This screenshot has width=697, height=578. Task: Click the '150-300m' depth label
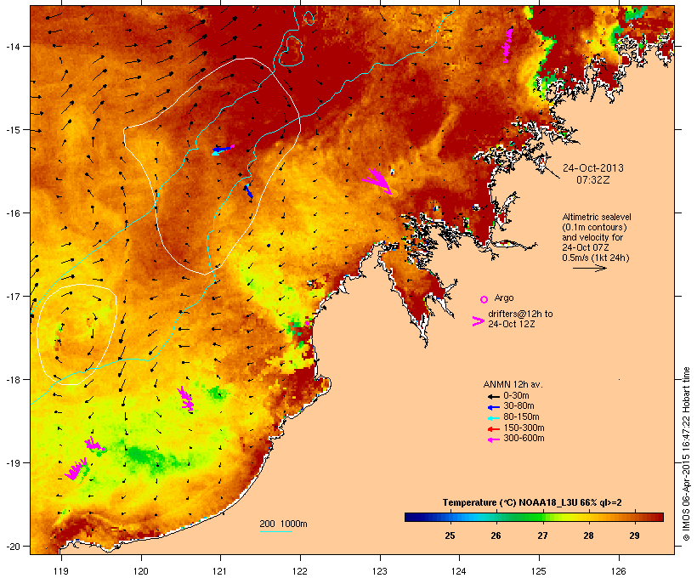tap(524, 428)
